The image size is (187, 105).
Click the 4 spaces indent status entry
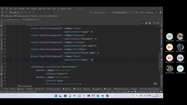coord(124,92)
